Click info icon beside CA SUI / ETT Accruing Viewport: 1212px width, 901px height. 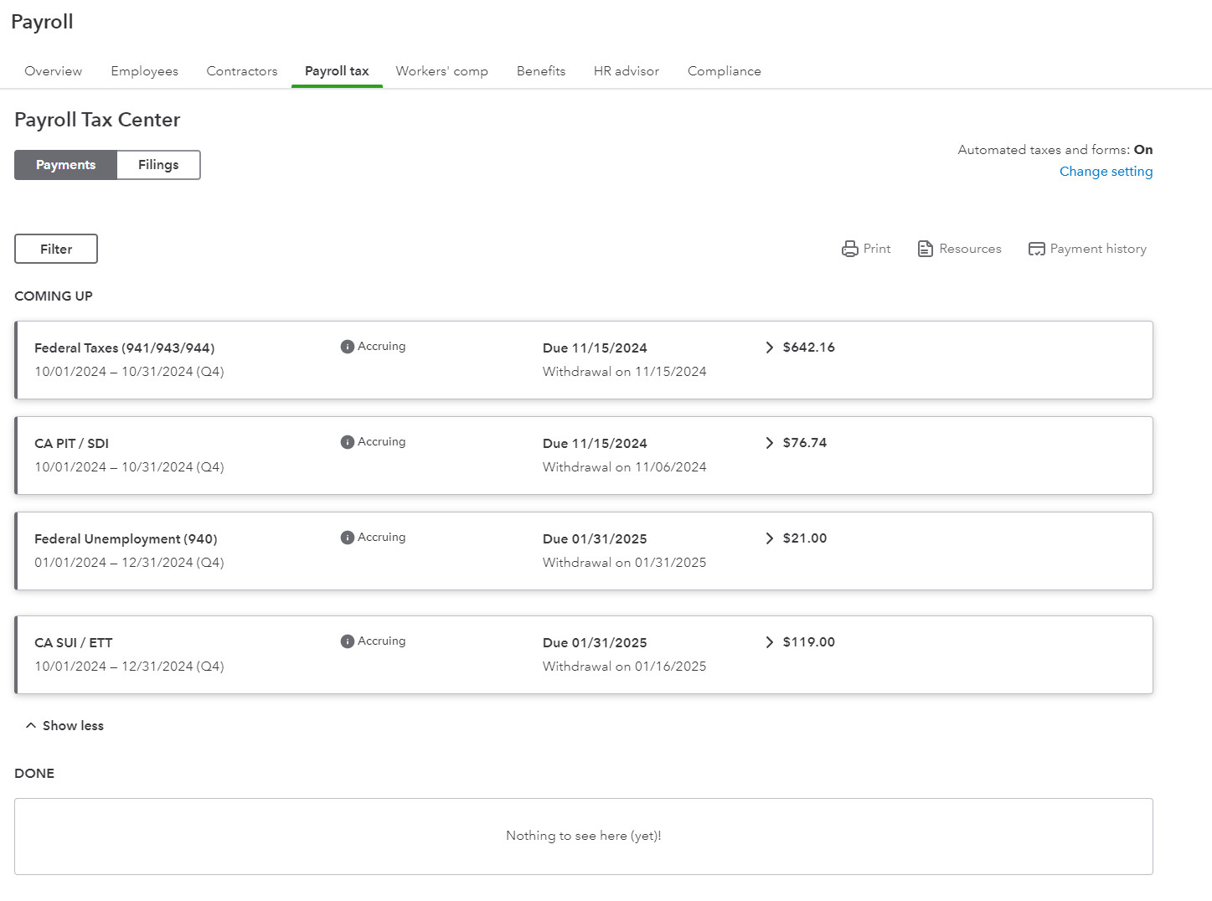348,641
